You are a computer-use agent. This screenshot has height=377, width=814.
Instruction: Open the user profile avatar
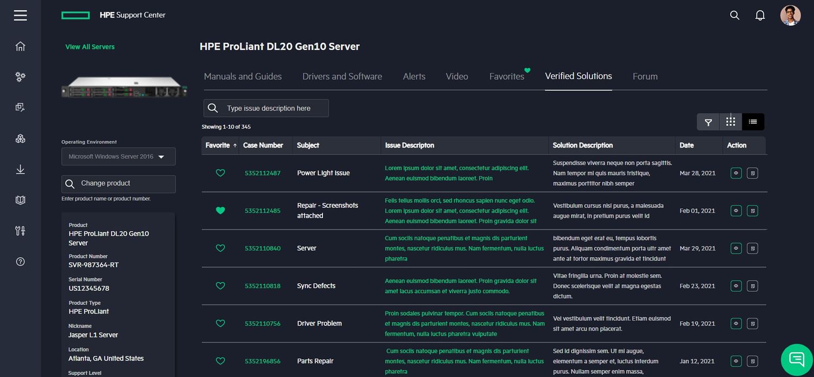click(x=790, y=15)
